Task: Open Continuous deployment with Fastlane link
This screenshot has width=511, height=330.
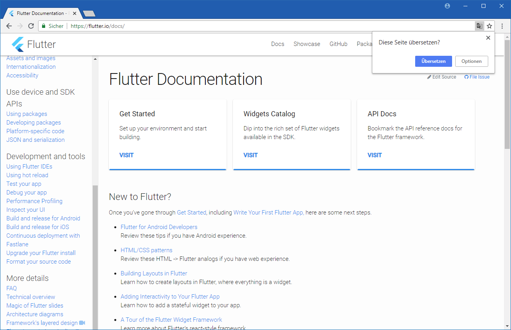Action: 43,240
